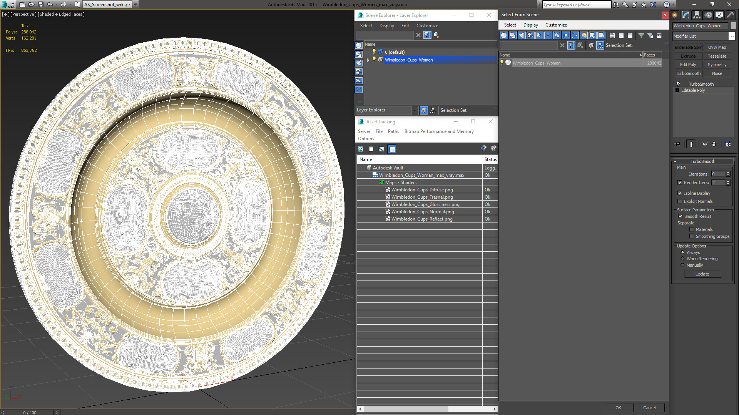739x415 pixels.
Task: Open the Layer Explorer dropdown arrow
Action: 415,110
